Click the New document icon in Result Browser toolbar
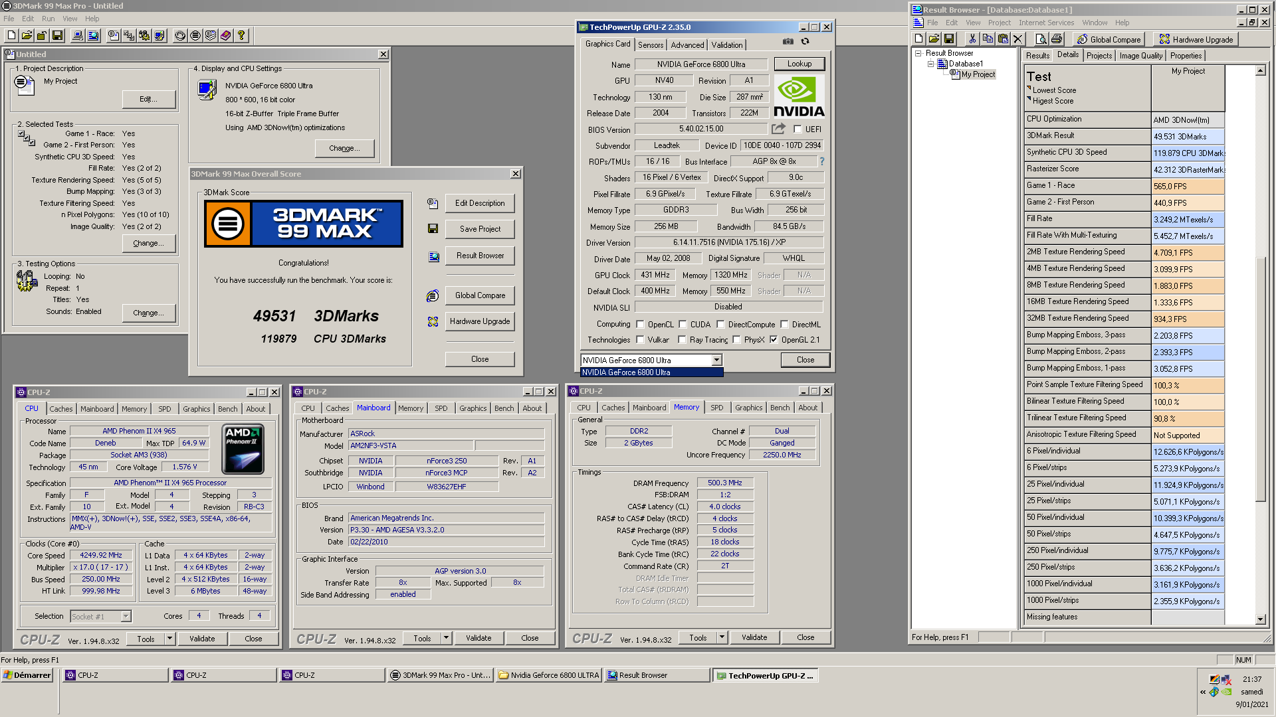 (x=918, y=39)
